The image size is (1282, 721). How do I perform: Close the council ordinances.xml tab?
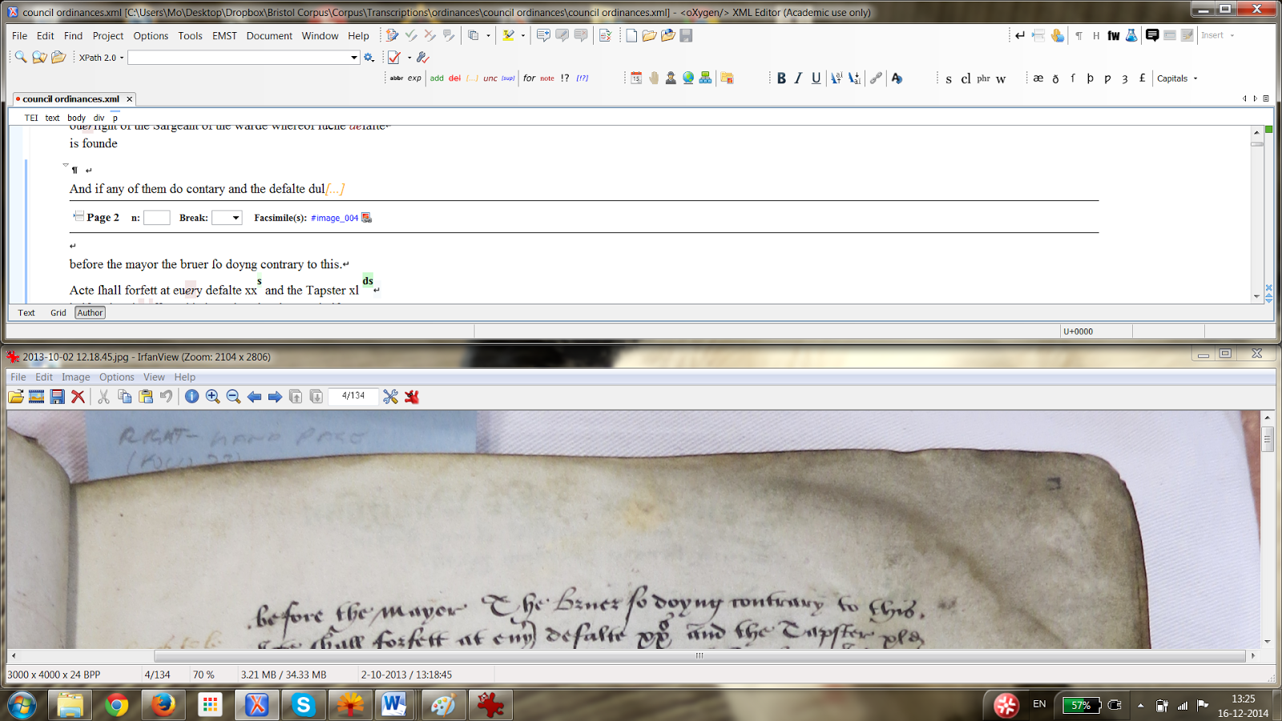(129, 99)
